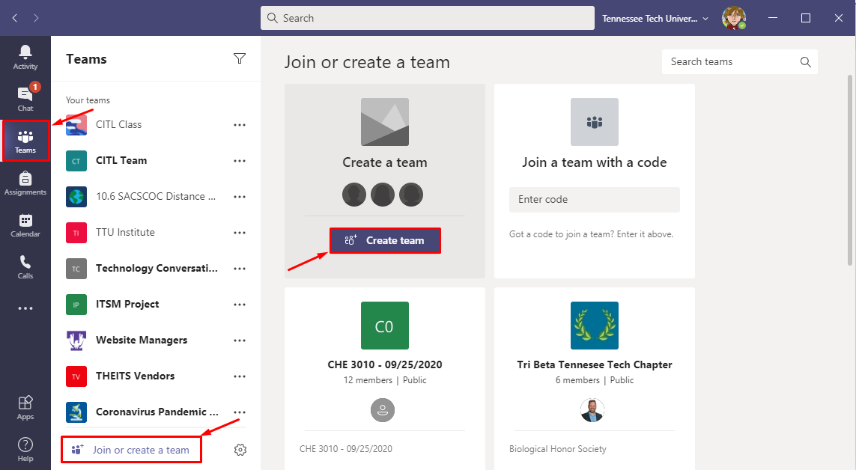Click the Help icon
The width and height of the screenshot is (856, 470).
point(25,449)
